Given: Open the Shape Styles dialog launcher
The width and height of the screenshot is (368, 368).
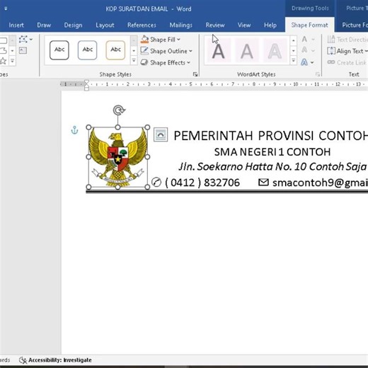Looking at the screenshot, I should point(195,74).
